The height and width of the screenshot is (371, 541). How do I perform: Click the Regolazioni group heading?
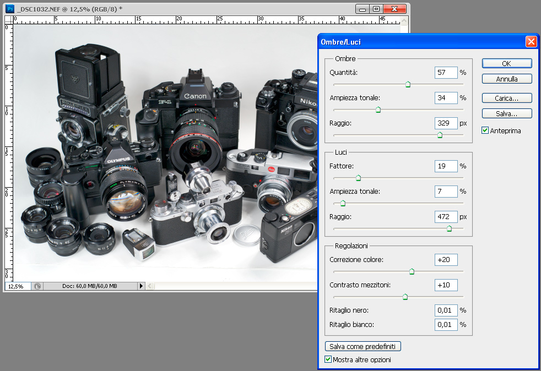pyautogui.click(x=351, y=246)
